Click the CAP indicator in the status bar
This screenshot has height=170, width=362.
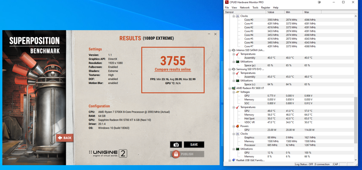pos(335,164)
